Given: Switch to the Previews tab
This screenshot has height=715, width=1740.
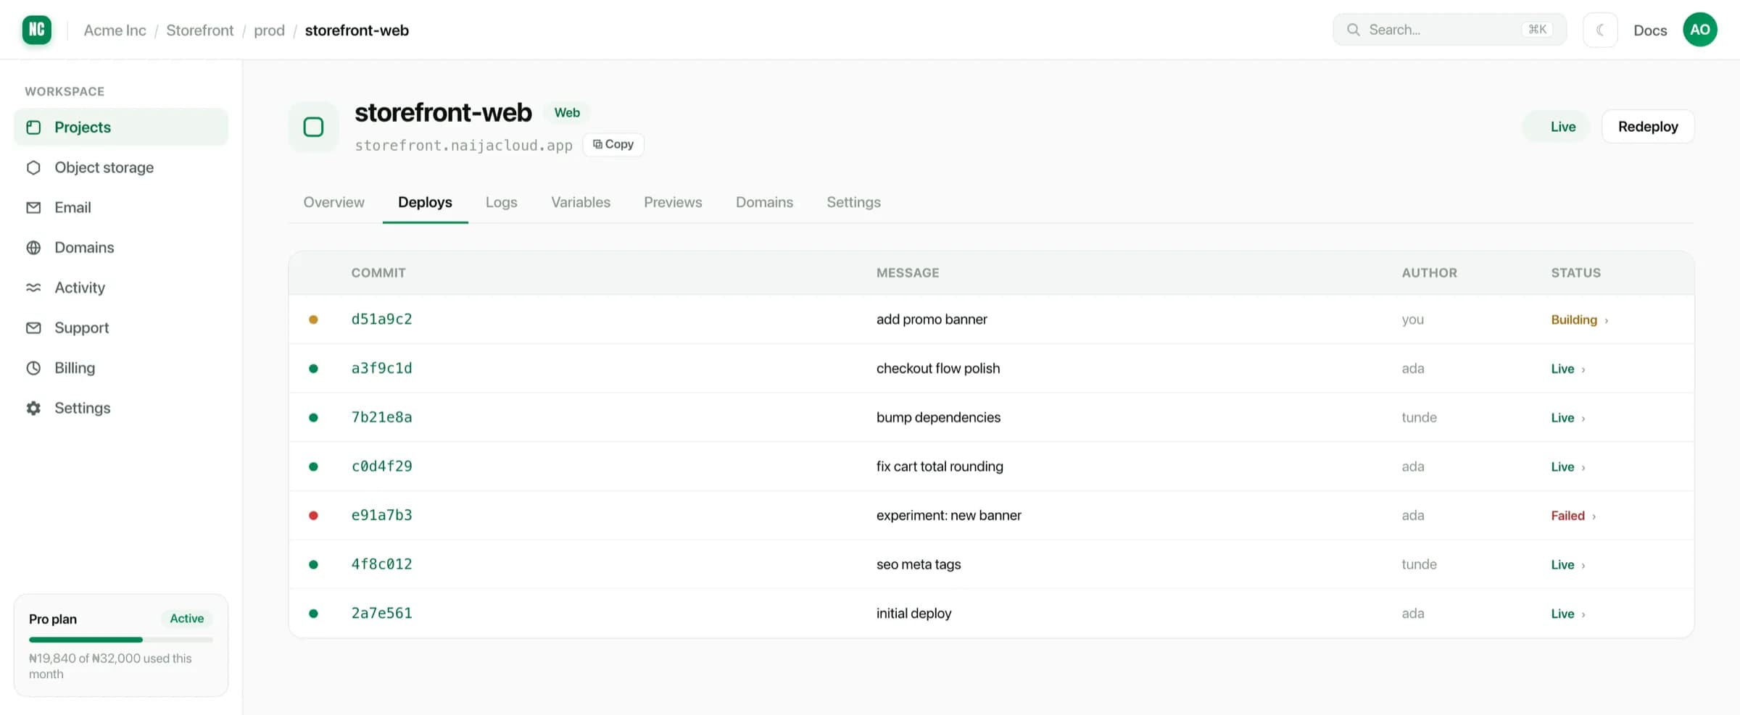Looking at the screenshot, I should click(x=673, y=202).
